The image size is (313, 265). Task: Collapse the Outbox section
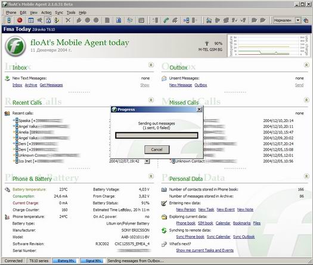click(x=306, y=65)
